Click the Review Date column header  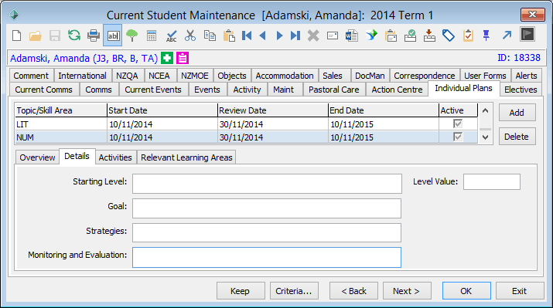[273, 110]
